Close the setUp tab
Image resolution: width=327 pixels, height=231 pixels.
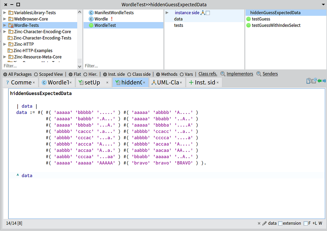coord(107,83)
